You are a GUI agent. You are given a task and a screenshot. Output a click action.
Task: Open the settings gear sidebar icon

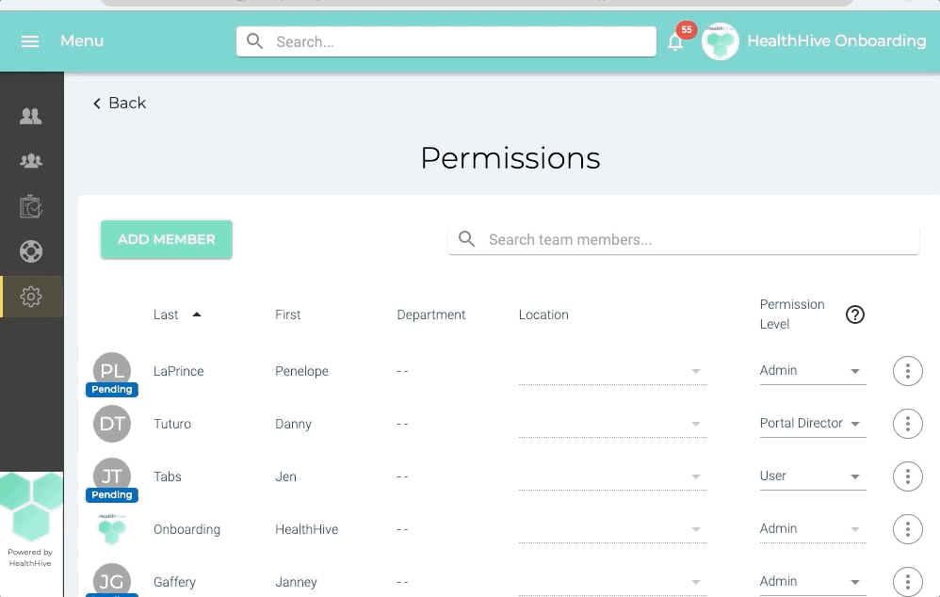[31, 297]
